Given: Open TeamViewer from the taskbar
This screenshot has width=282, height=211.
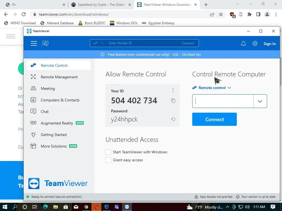Looking at the screenshot, I should pyautogui.click(x=127, y=207).
